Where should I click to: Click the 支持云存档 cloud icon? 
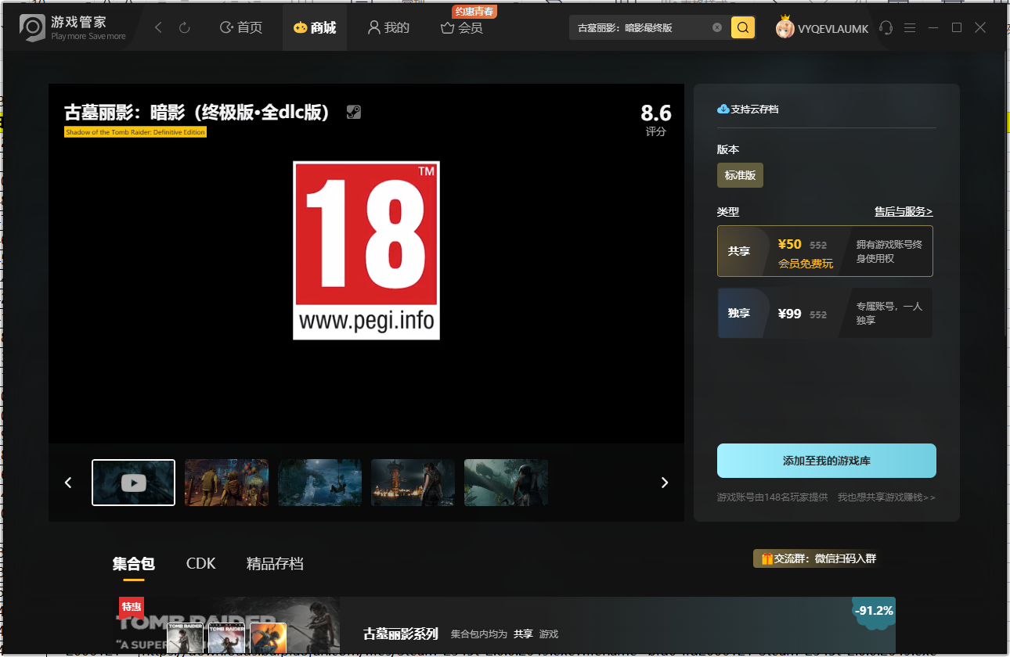click(x=723, y=109)
